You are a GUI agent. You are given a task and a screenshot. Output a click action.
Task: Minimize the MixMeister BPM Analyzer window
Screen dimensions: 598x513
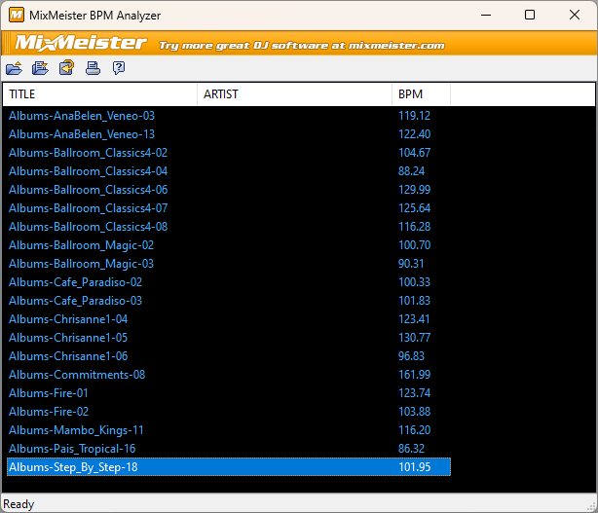[x=486, y=16]
